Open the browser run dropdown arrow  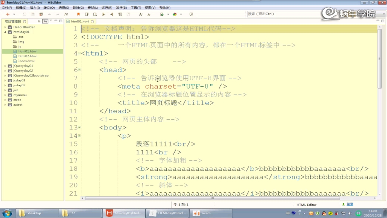[181, 14]
